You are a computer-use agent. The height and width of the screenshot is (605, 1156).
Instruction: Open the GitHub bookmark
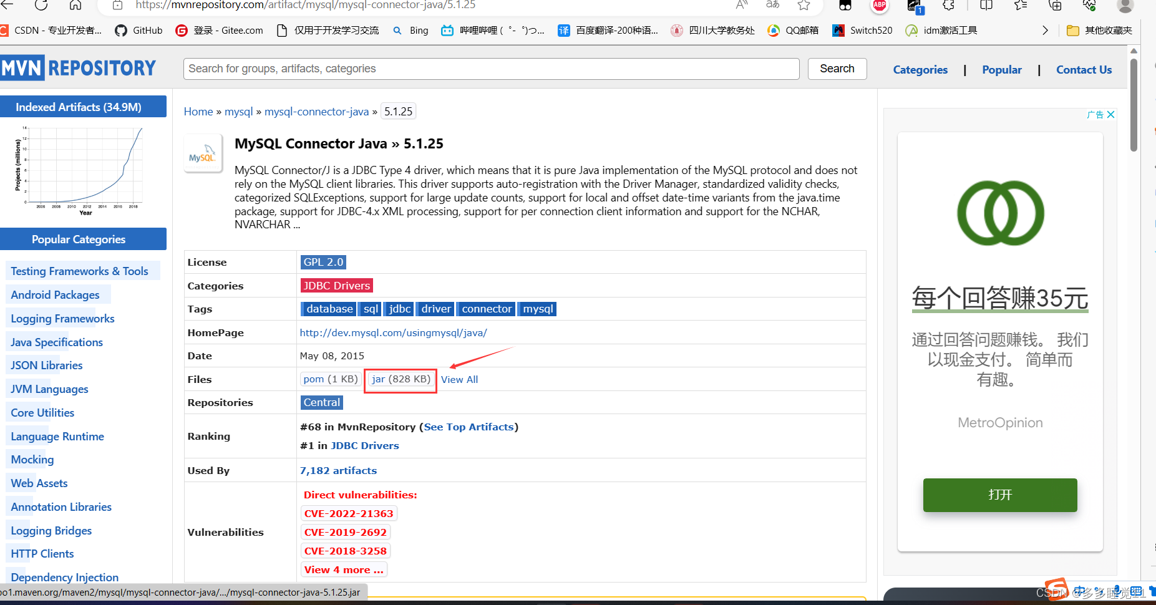pyautogui.click(x=139, y=30)
